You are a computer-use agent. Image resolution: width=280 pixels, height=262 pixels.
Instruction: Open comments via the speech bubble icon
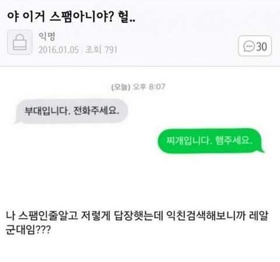coord(249,46)
